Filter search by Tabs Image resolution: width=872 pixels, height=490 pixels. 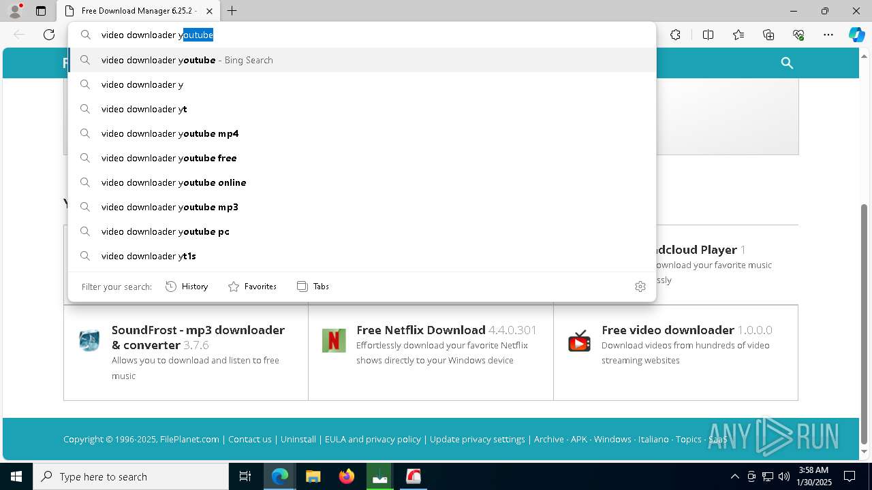[x=313, y=287]
